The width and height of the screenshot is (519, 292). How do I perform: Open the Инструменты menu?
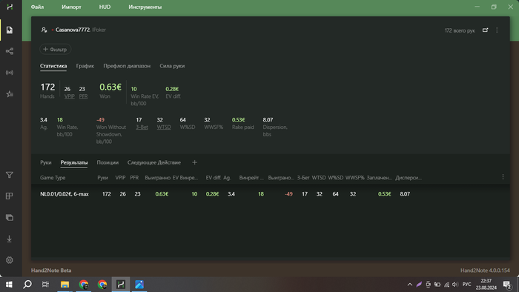click(145, 7)
